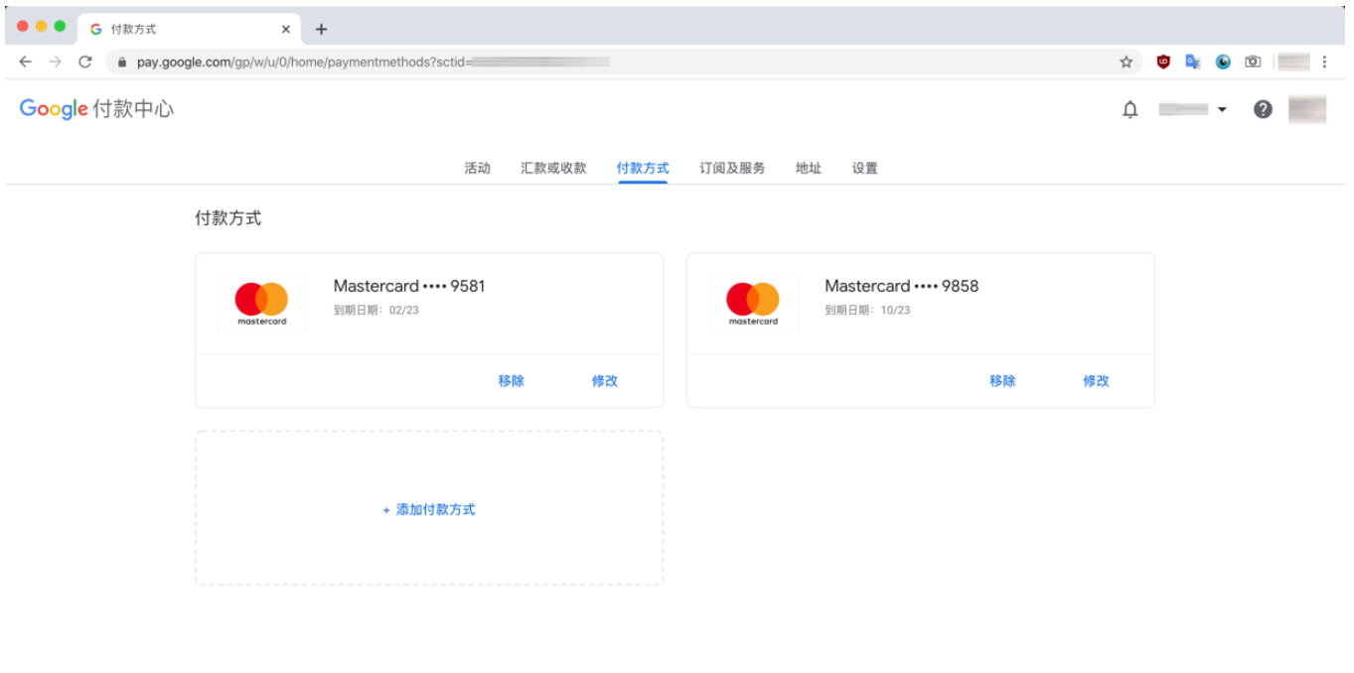Click 添加付款方式 to add payment method
The width and height of the screenshot is (1354, 673).
tap(429, 509)
